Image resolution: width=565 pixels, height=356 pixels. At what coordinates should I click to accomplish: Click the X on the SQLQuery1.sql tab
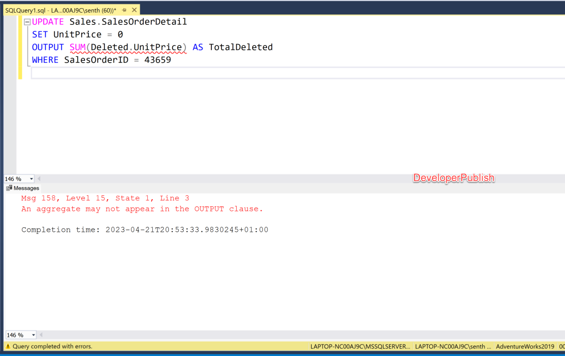(x=134, y=9)
